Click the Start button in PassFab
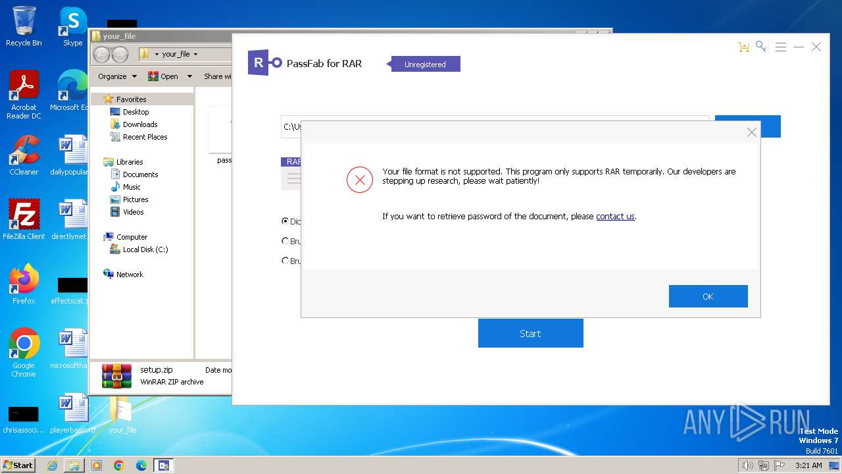This screenshot has height=474, width=842. pyautogui.click(x=530, y=333)
